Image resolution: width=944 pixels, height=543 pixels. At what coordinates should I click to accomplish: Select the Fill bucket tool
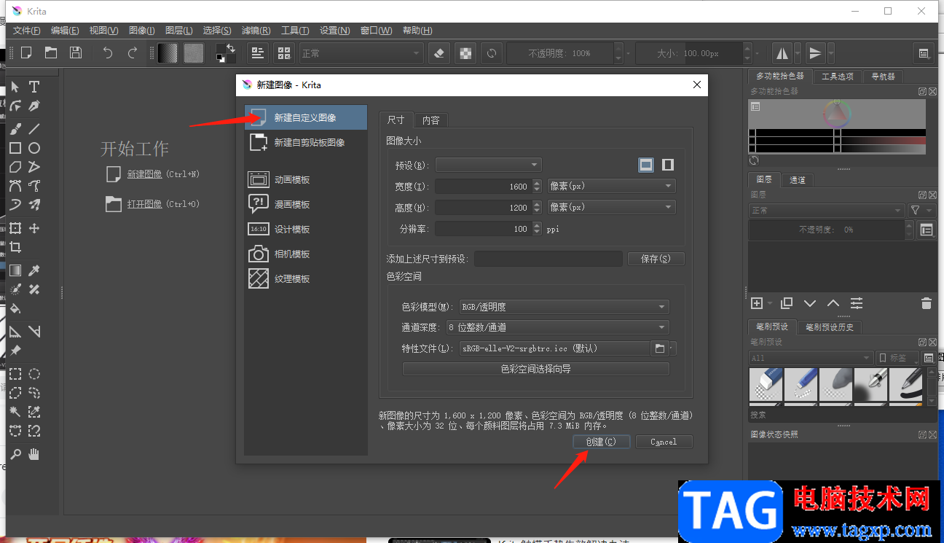[15, 308]
